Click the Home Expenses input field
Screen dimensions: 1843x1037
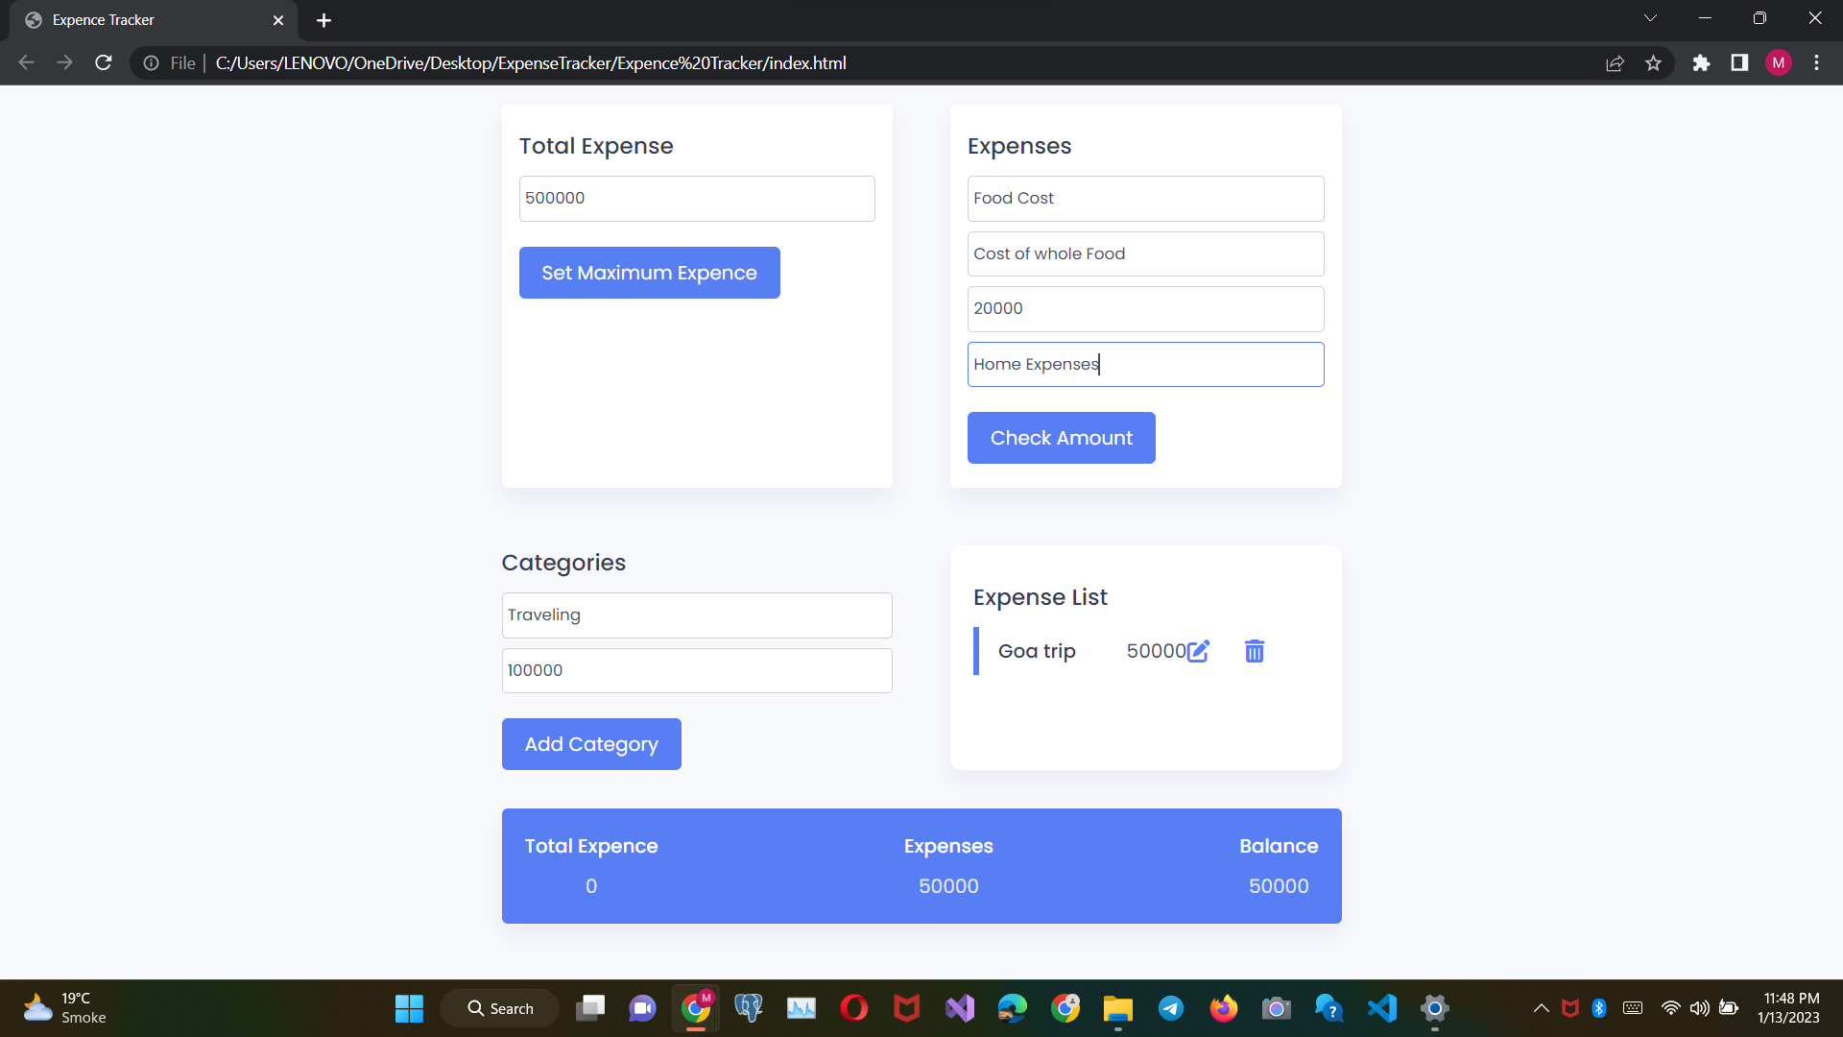click(x=1145, y=364)
